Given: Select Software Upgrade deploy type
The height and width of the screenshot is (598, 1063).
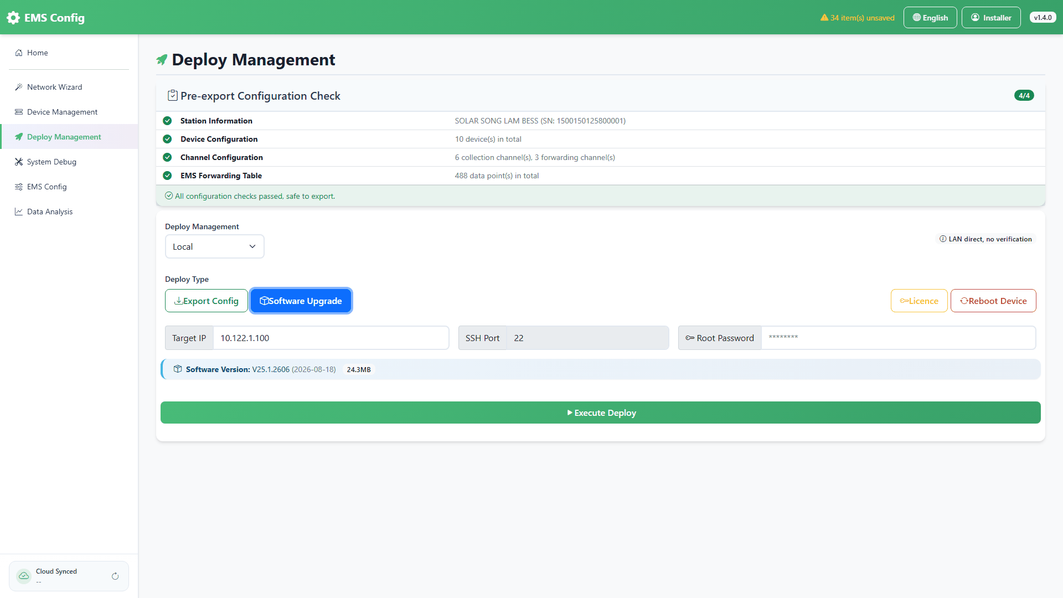Looking at the screenshot, I should point(301,301).
